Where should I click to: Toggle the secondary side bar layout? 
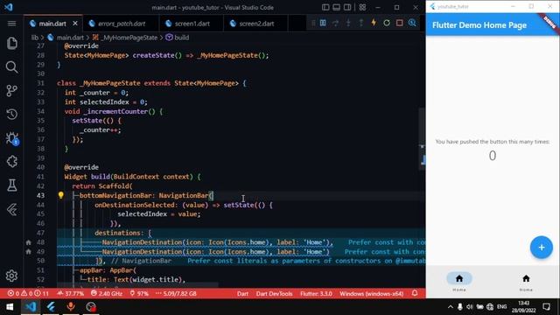347,7
